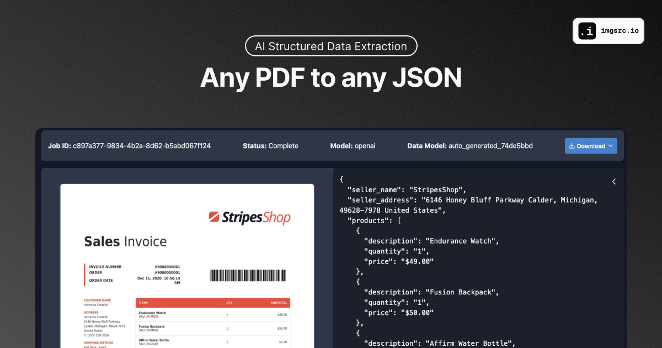Click the StripesShop logo in the invoice
The image size is (662, 348).
pos(250,217)
